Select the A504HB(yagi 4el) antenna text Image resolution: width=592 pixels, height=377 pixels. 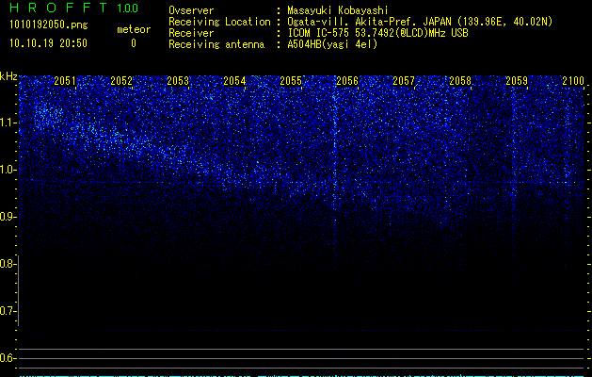332,44
